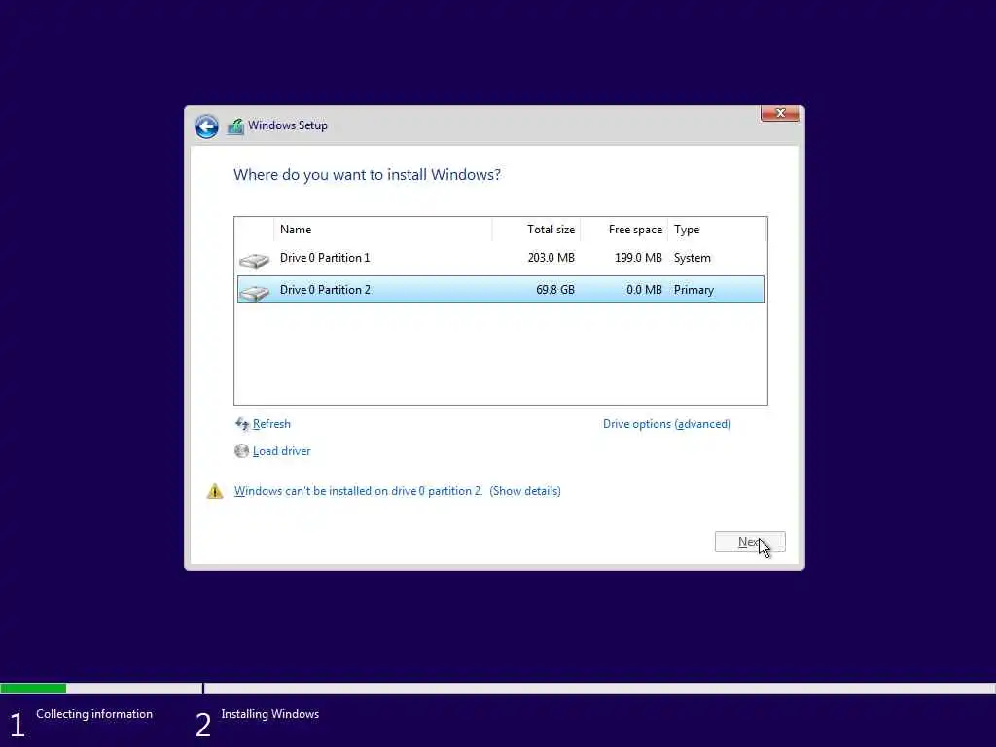Sort by the Free space column header

[x=623, y=230]
